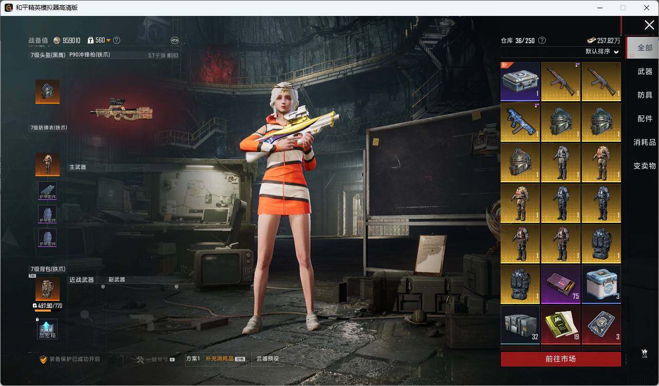This screenshot has width=659, height=386.
Task: Select the 方案1 loadout plan
Action: click(193, 359)
